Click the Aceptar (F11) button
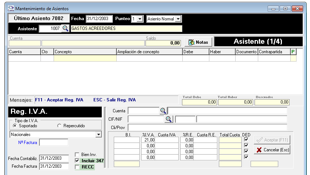Screen dimensions: 310x175 point(272,140)
